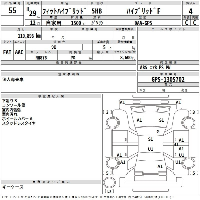
Task: Click the door type value 5HB
Action: pyautogui.click(x=97, y=11)
